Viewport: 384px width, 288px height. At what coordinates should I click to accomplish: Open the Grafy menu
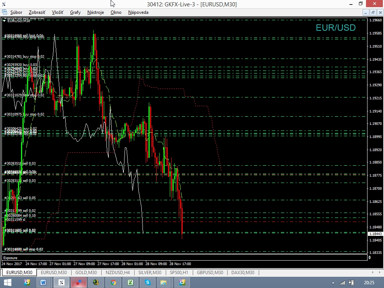coord(75,12)
